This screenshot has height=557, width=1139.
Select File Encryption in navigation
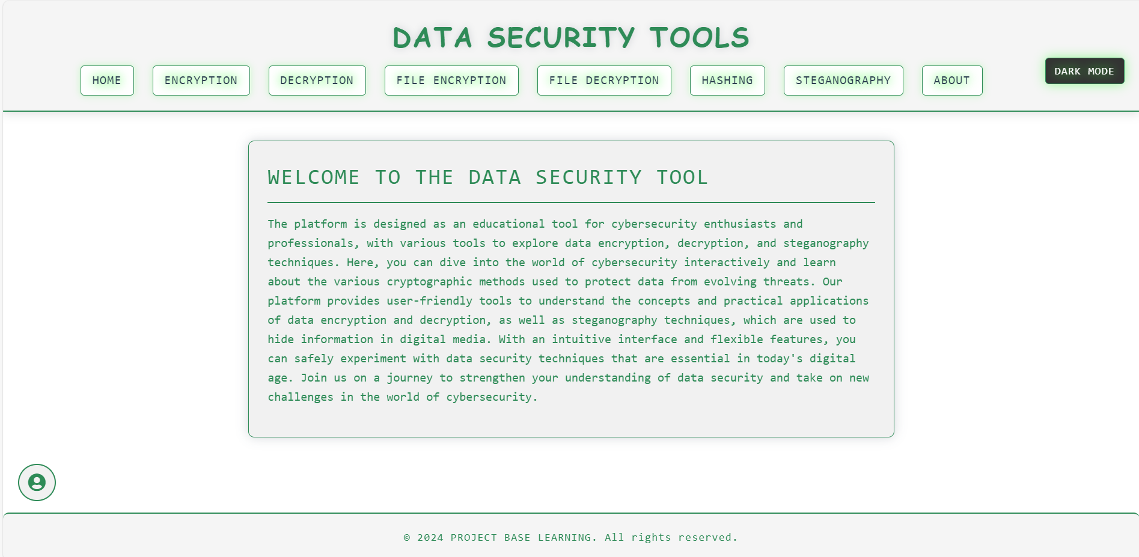click(x=451, y=81)
